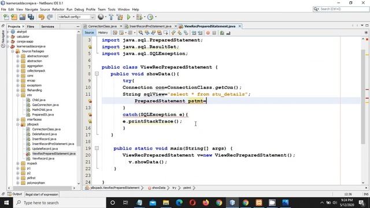
Task: Click pstmt in the breadcrumb bar
Action: (187, 188)
